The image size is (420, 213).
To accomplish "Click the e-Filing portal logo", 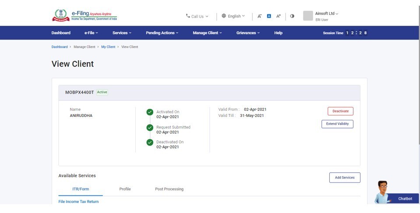I will [85, 16].
